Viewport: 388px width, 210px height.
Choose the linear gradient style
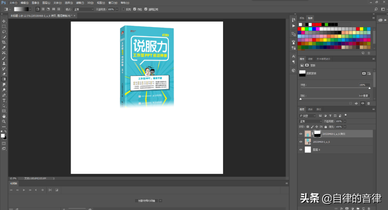[38, 9]
